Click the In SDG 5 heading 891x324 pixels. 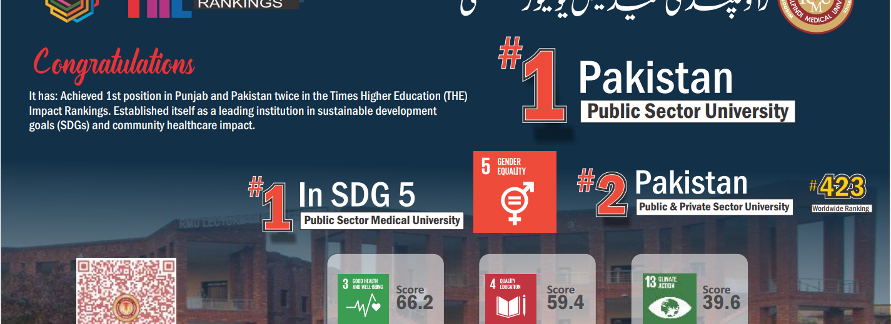357,194
